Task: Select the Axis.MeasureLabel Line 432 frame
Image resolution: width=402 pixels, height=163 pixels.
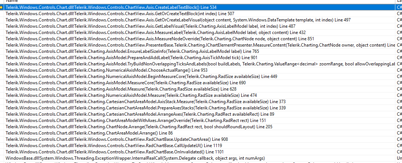Action: [x=200, y=33]
